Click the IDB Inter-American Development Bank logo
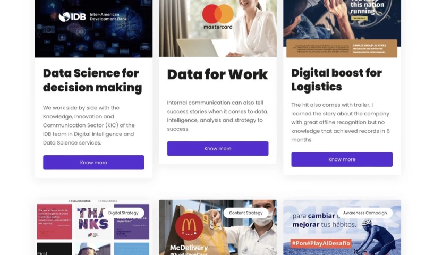 click(x=92, y=17)
